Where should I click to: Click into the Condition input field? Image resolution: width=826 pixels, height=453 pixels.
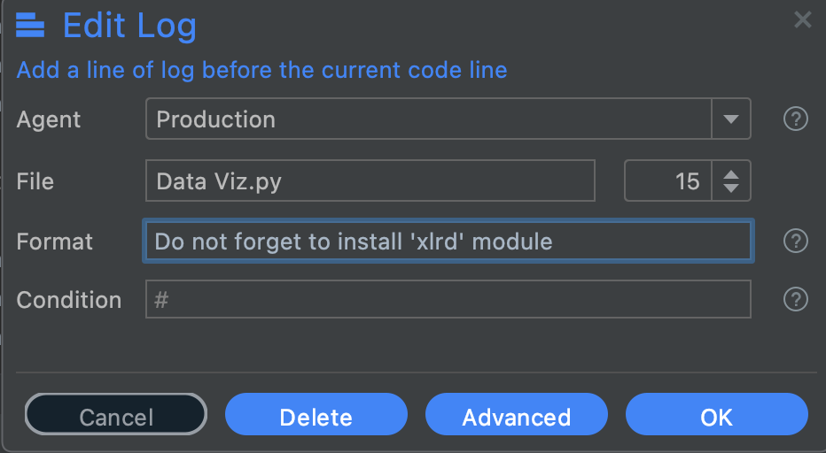(x=448, y=299)
